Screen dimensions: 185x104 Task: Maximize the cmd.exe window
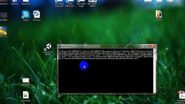(147, 45)
